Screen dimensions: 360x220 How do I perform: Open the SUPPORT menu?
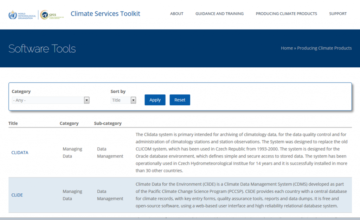click(338, 14)
